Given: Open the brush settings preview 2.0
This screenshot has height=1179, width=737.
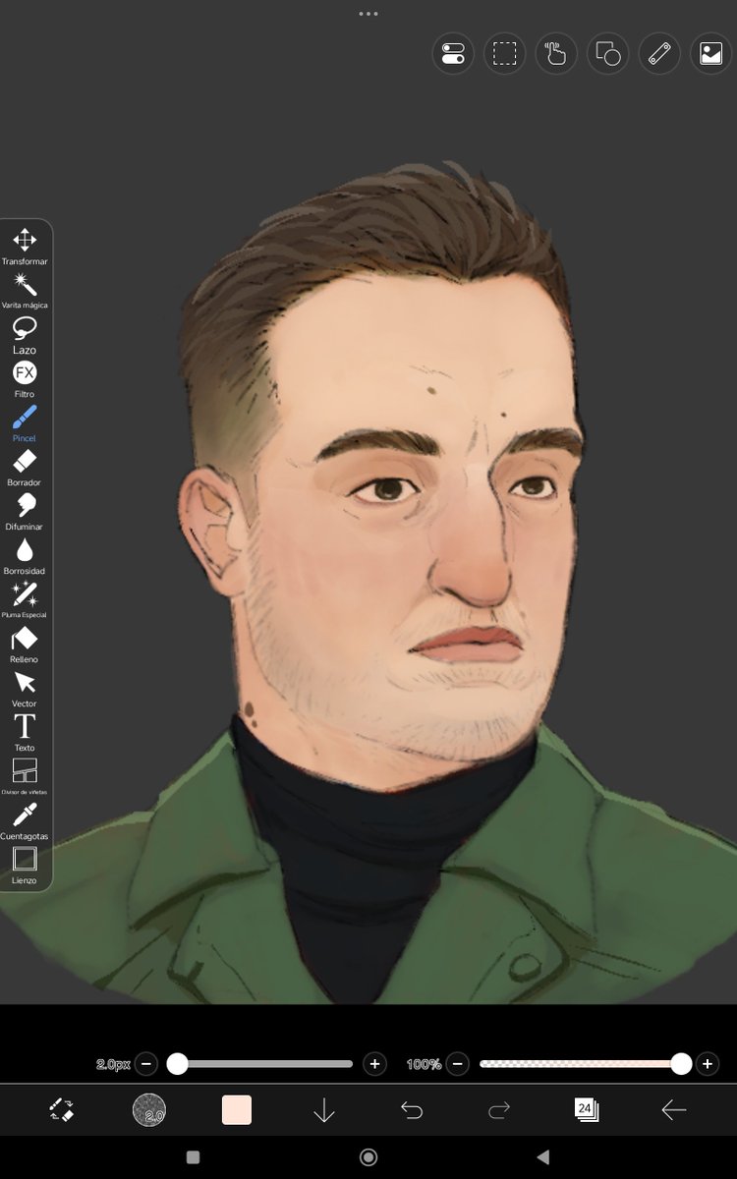Looking at the screenshot, I should [x=149, y=1110].
